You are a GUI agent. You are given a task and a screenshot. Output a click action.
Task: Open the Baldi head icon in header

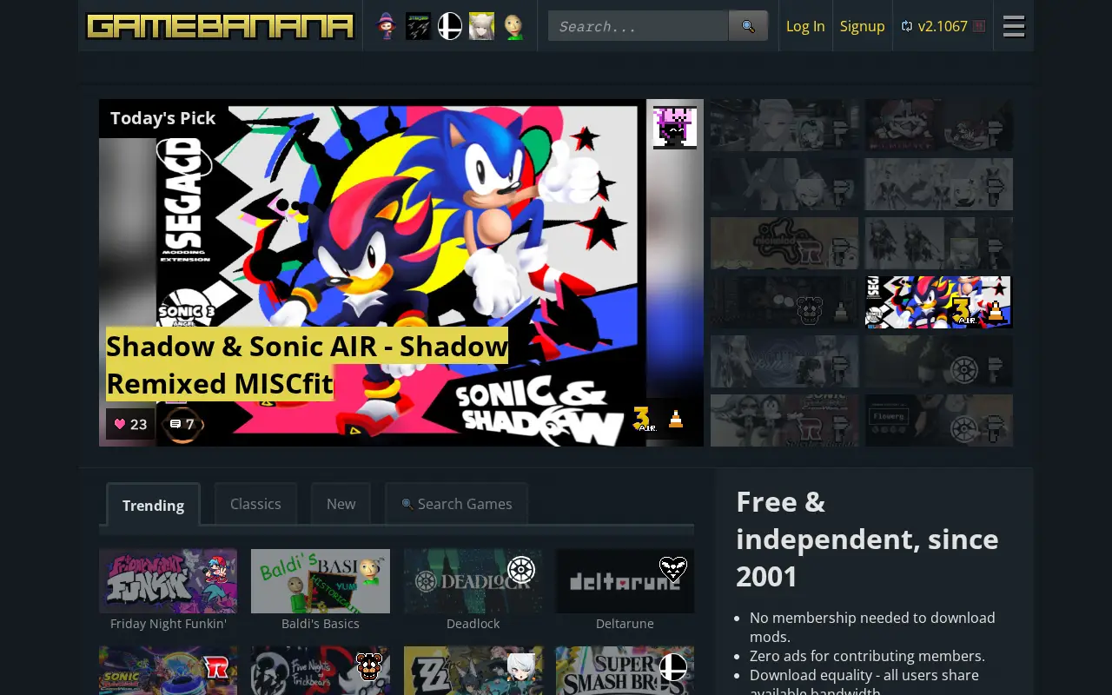tap(513, 26)
